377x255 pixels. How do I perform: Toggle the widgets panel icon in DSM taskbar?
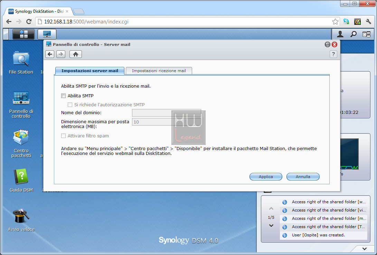(x=366, y=35)
